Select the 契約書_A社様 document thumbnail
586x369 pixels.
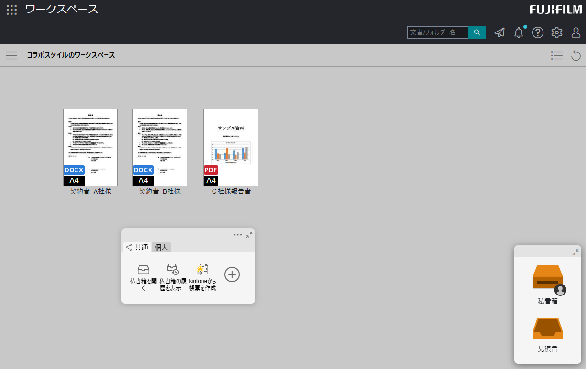point(90,148)
